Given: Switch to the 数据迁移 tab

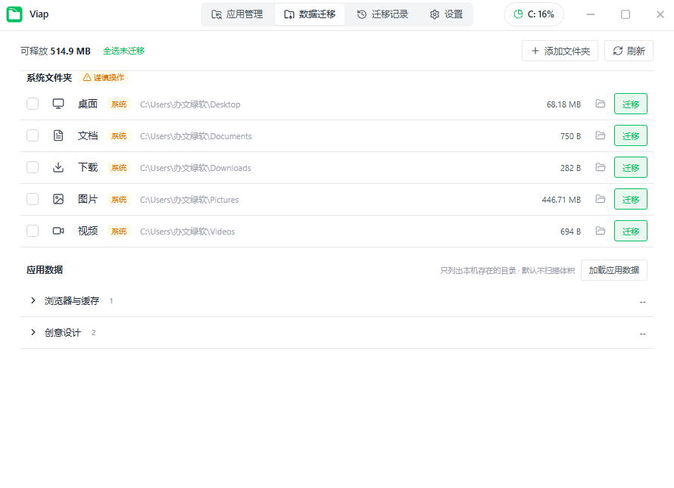Looking at the screenshot, I should [310, 14].
